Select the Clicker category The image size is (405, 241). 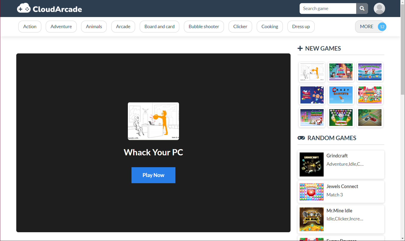tap(240, 27)
